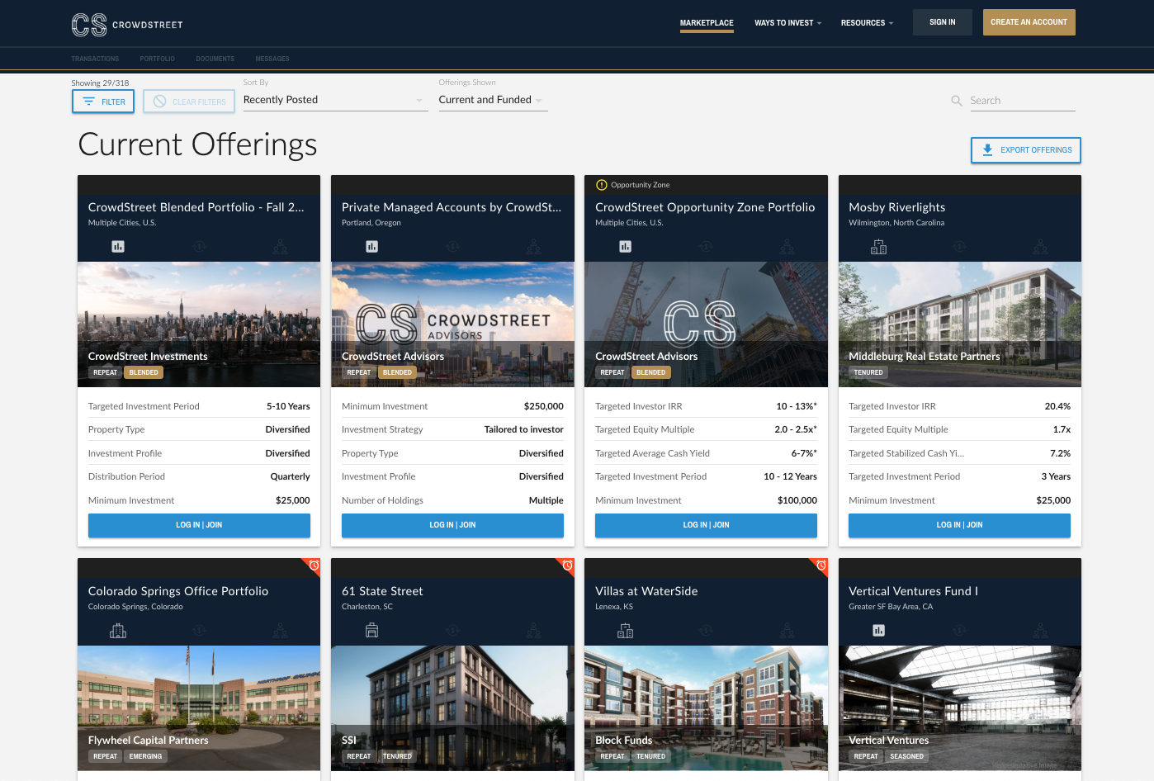Click the Vertical Ventures Fund I title
This screenshot has height=781, width=1154.
[x=913, y=591]
